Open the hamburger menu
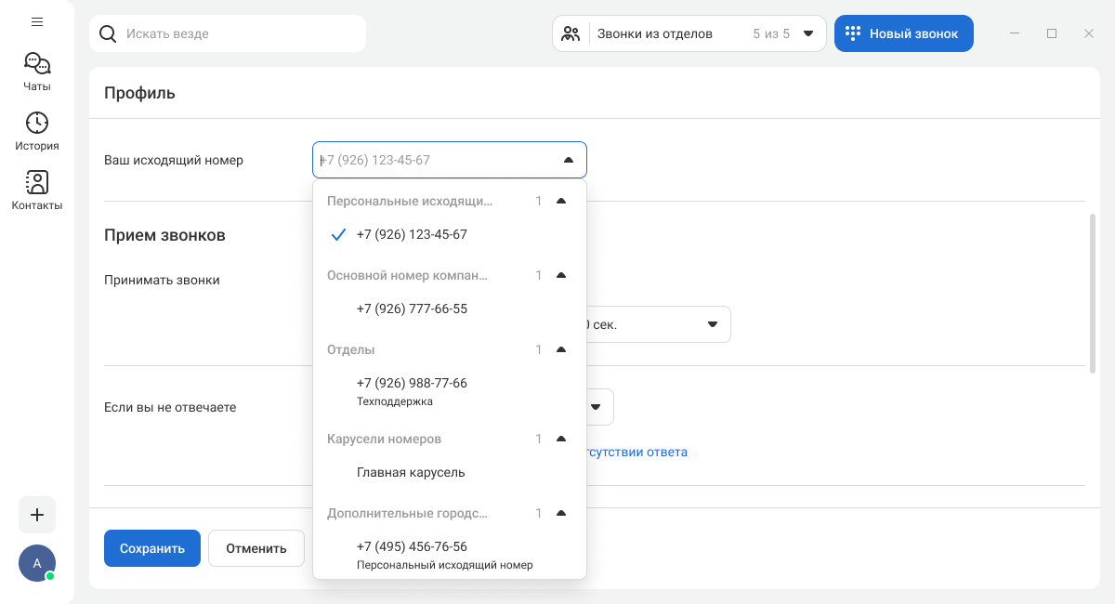Viewport: 1115px width, 604px height. tap(37, 21)
